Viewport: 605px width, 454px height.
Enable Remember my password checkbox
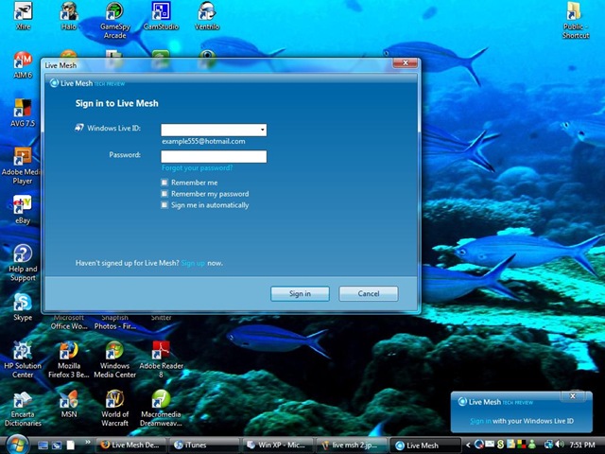click(x=164, y=193)
